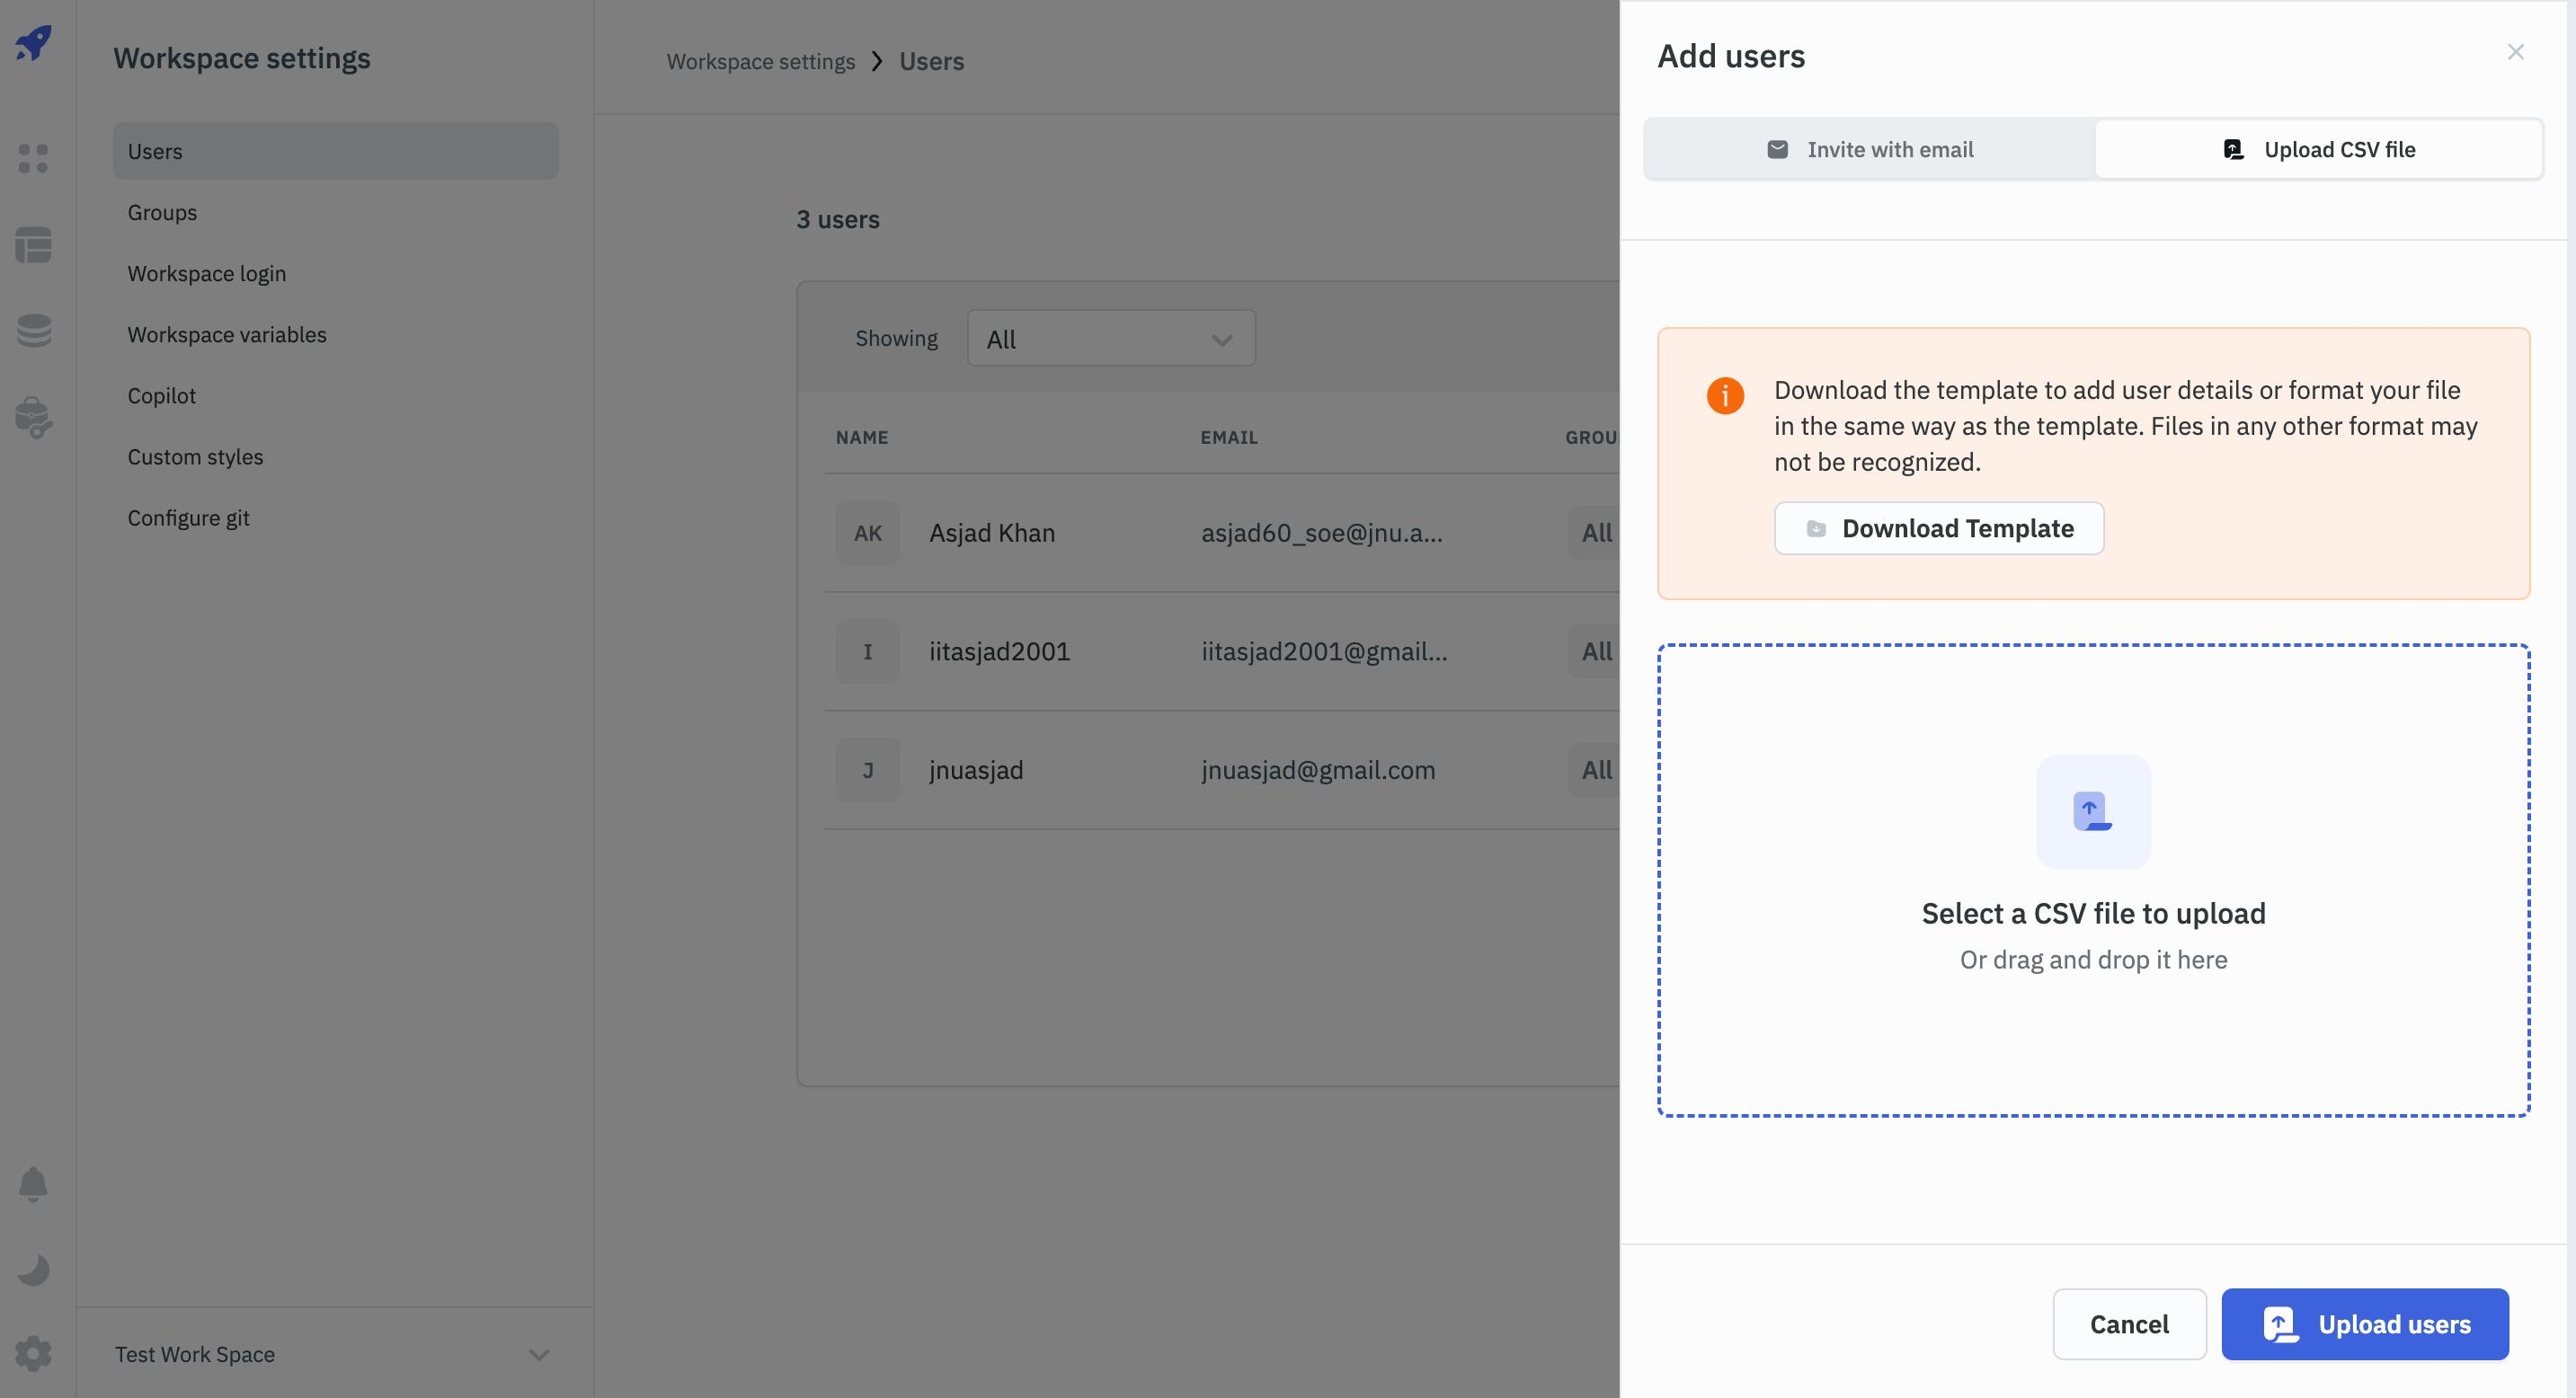Click the Cancel button in modal
The image size is (2576, 1398).
(2130, 1323)
